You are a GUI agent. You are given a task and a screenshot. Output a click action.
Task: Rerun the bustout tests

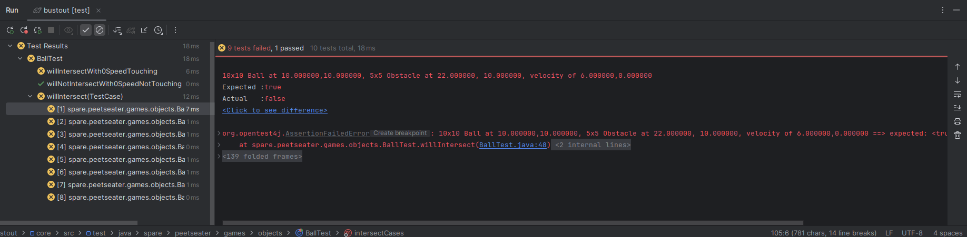point(10,30)
